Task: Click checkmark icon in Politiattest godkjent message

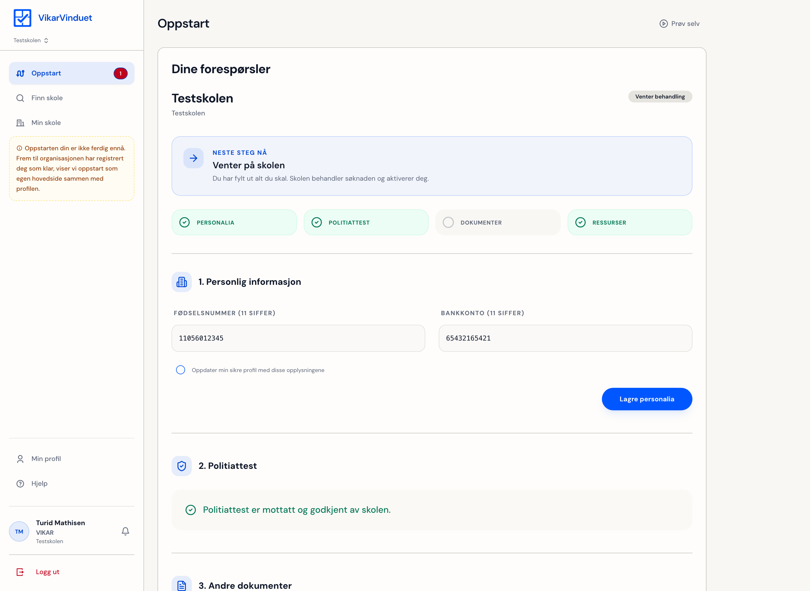Action: pyautogui.click(x=190, y=510)
